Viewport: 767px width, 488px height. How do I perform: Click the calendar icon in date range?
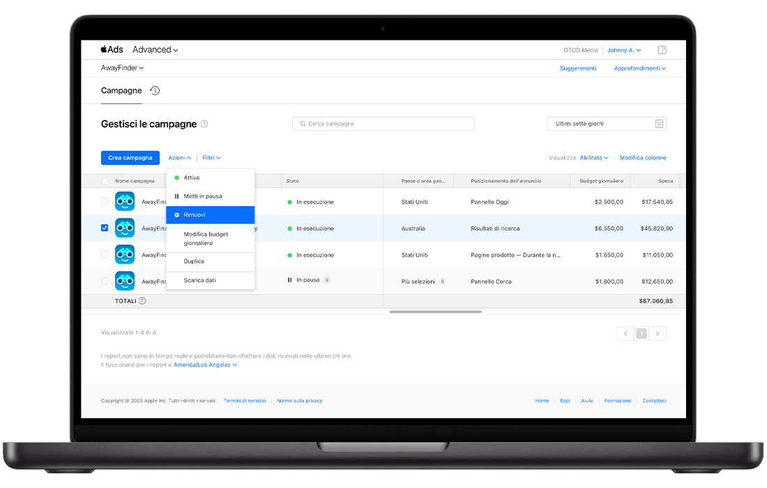tap(658, 124)
